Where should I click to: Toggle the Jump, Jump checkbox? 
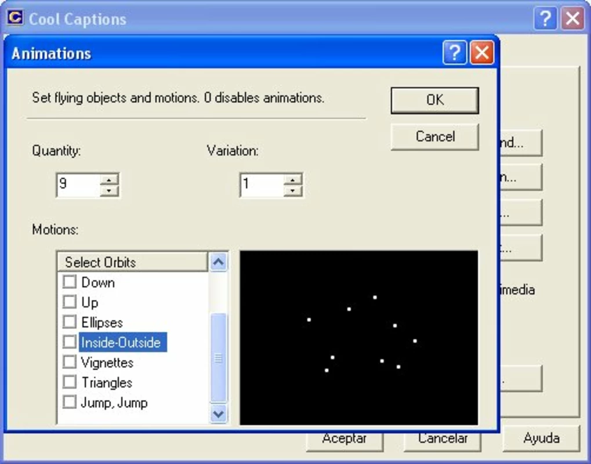70,401
